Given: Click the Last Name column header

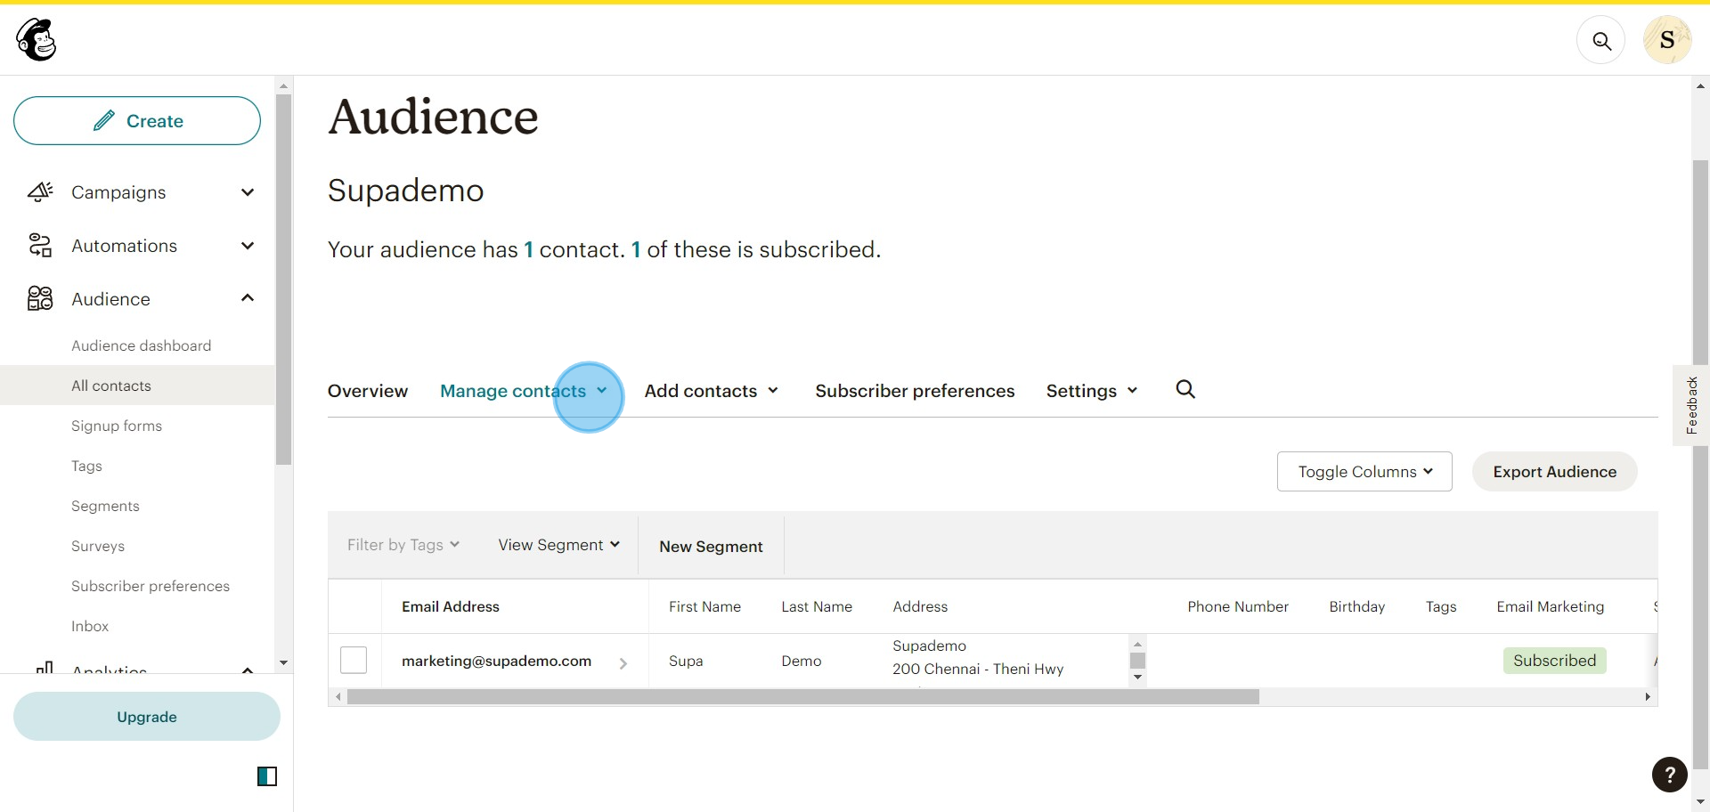Looking at the screenshot, I should click(x=817, y=606).
